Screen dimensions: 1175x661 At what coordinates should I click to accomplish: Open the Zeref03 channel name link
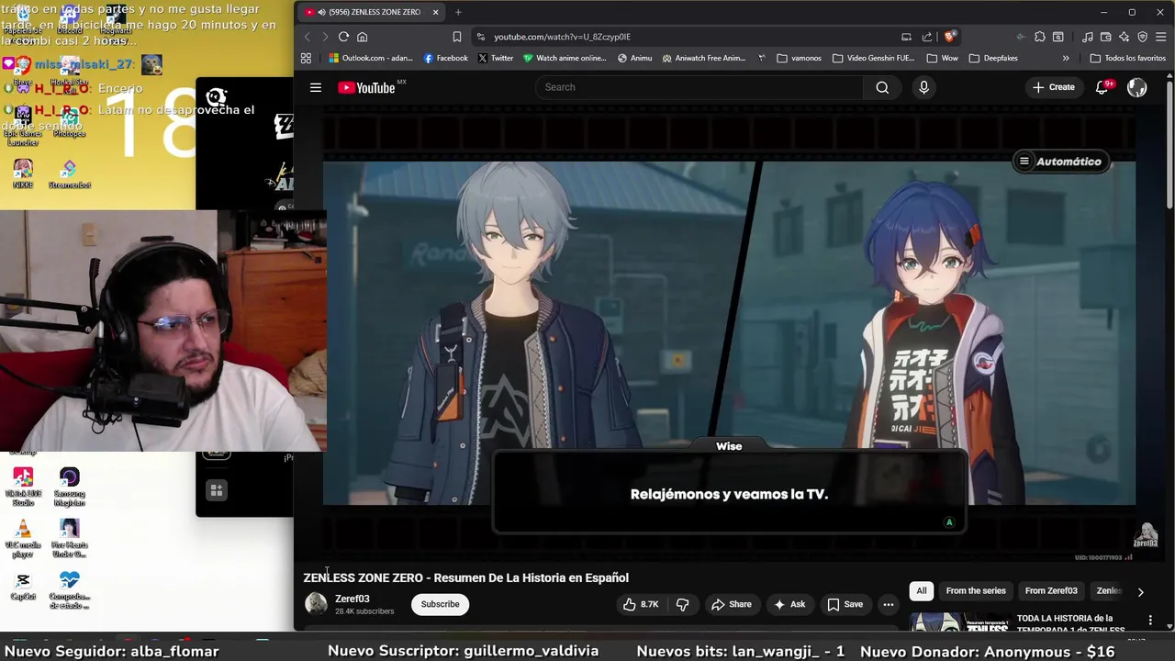pos(352,599)
